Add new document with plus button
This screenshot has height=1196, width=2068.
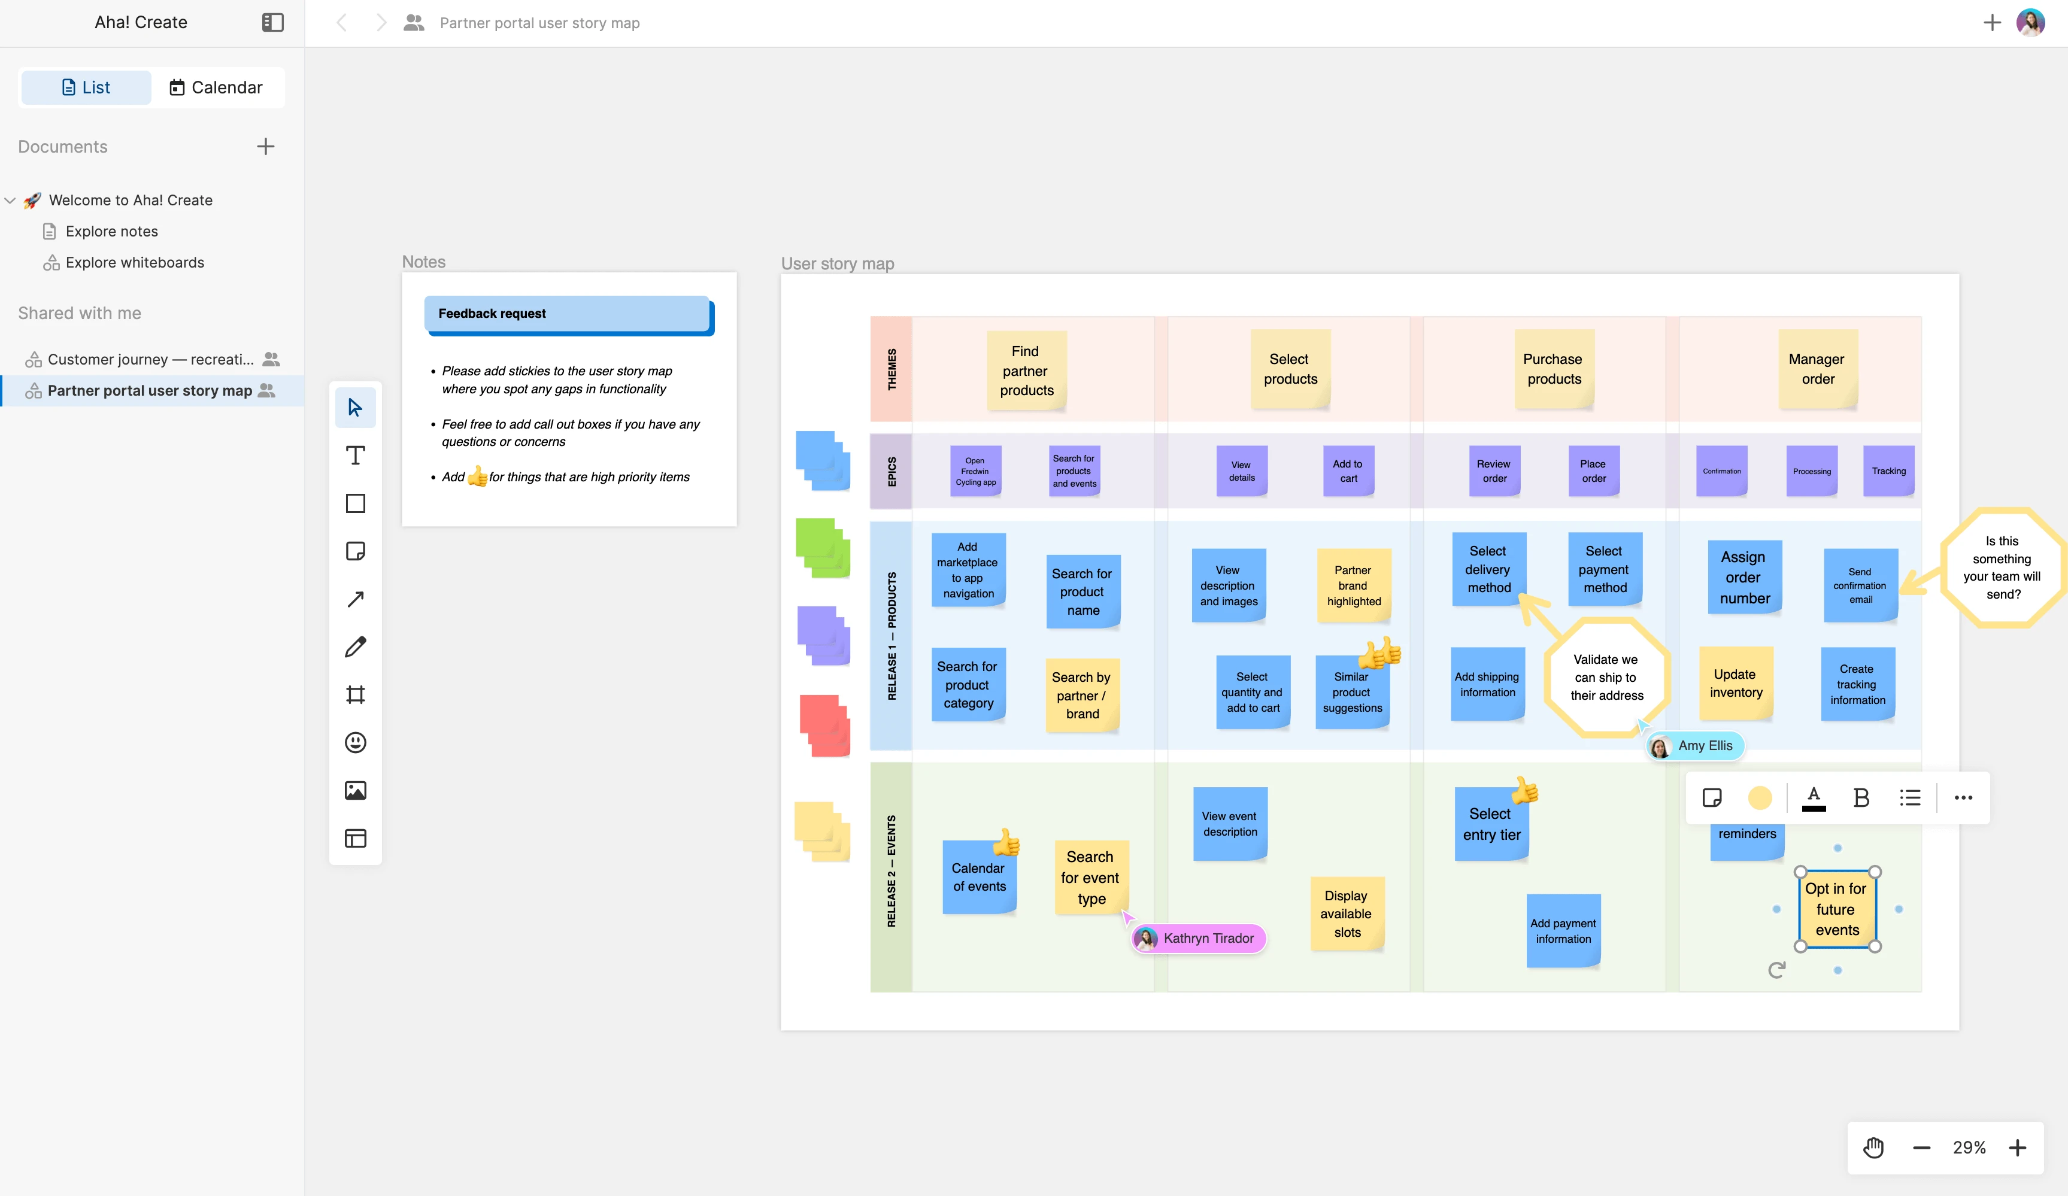(265, 147)
